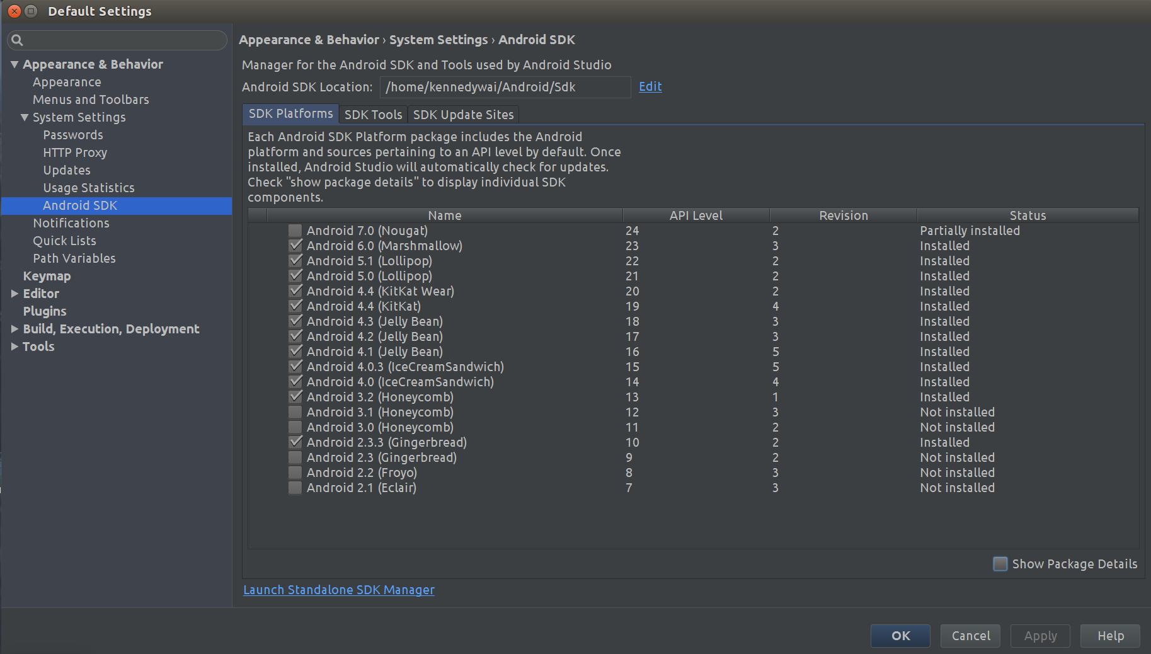The width and height of the screenshot is (1151, 654).
Task: Uncheck Android 2.3.3 (Gingerbread) checkbox
Action: click(295, 442)
